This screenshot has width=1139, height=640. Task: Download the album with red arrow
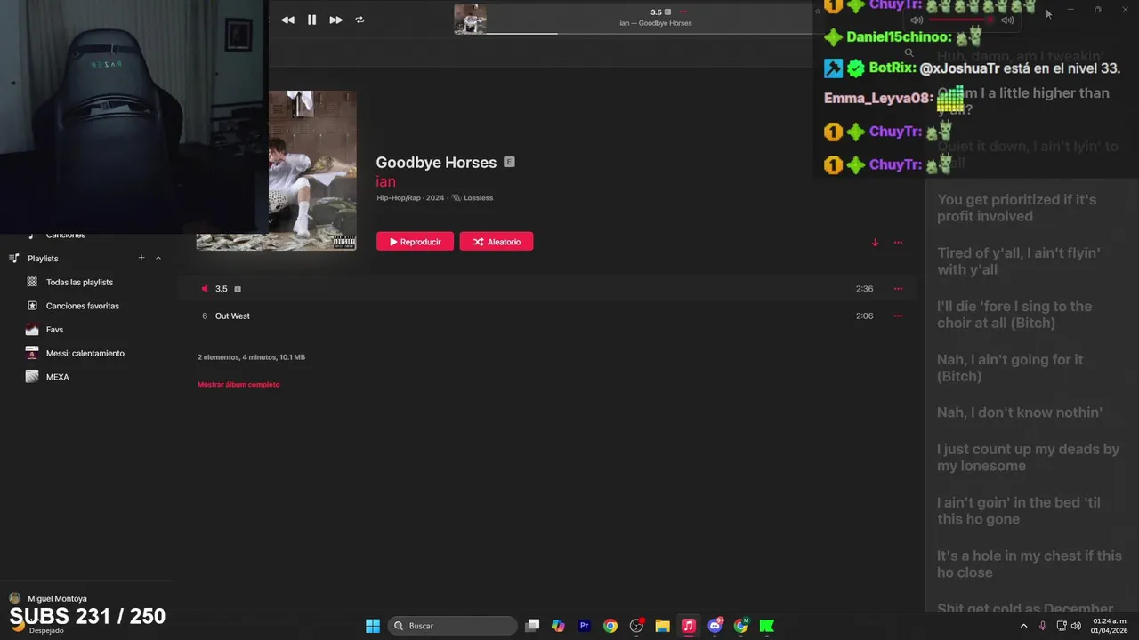[875, 242]
